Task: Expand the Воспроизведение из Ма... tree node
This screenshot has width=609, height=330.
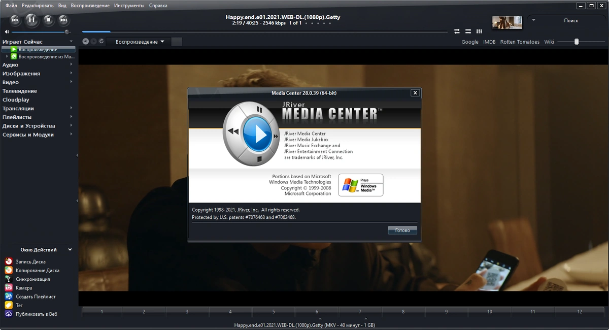Action: coord(7,56)
